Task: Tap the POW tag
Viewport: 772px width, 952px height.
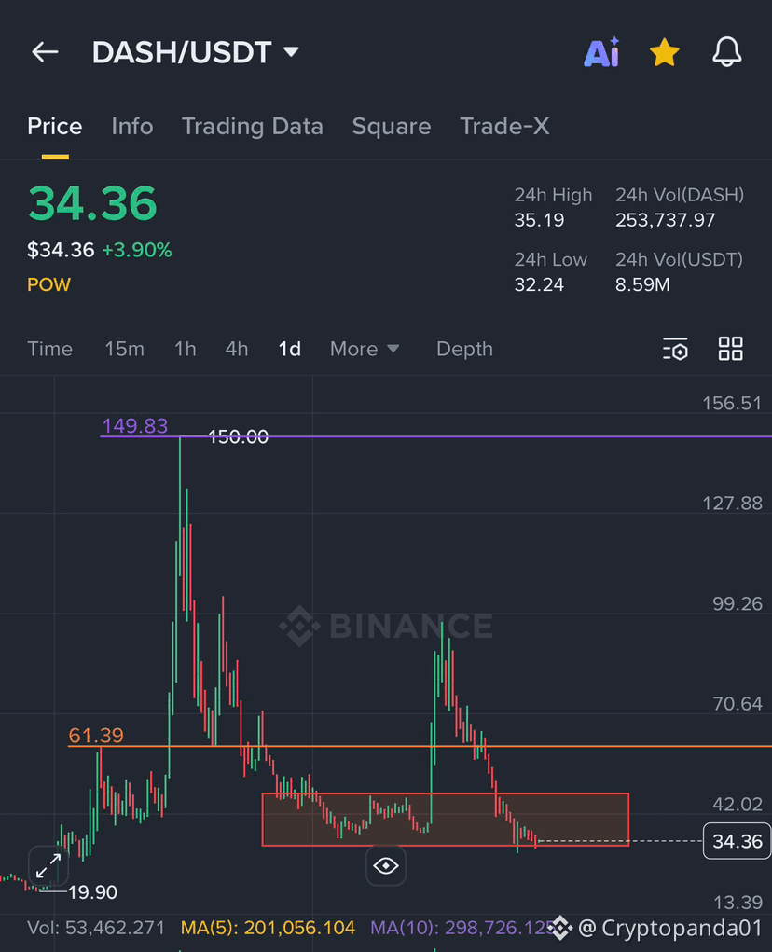Action: (49, 284)
